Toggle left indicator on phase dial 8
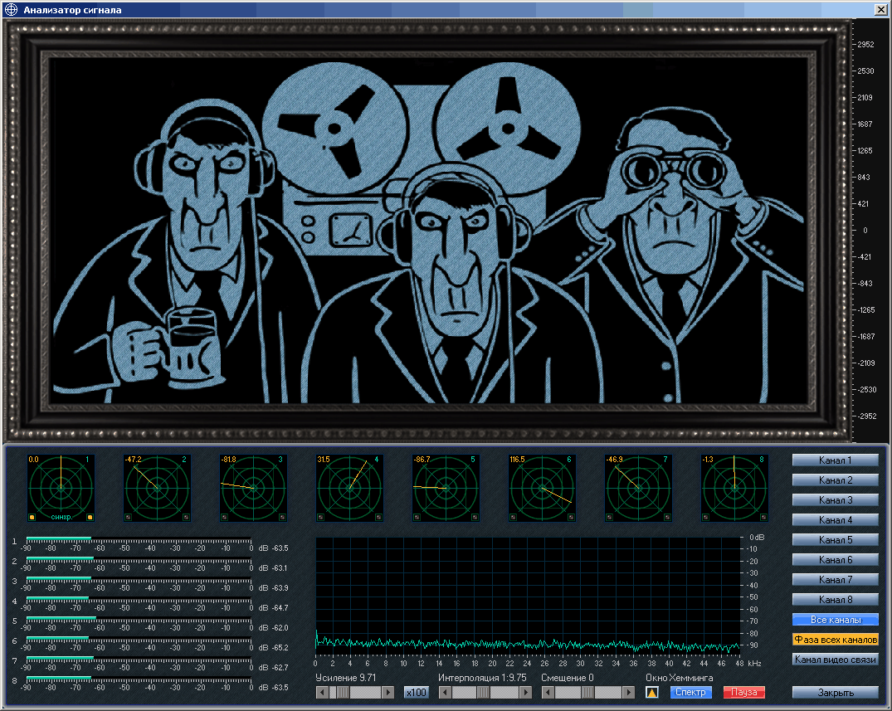Image resolution: width=892 pixels, height=711 pixels. click(706, 517)
